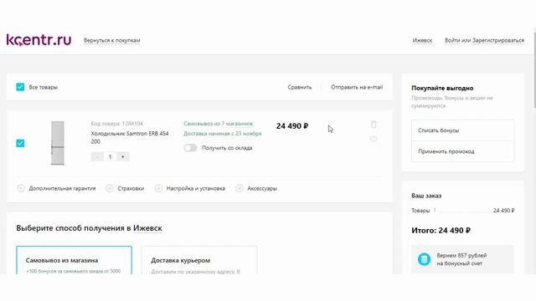Click the underlined city Ижевск in the heading
Viewport: 536px width, 301px height.
tap(147, 228)
